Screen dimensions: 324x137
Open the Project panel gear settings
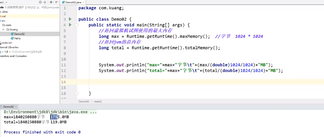click(51, 2)
